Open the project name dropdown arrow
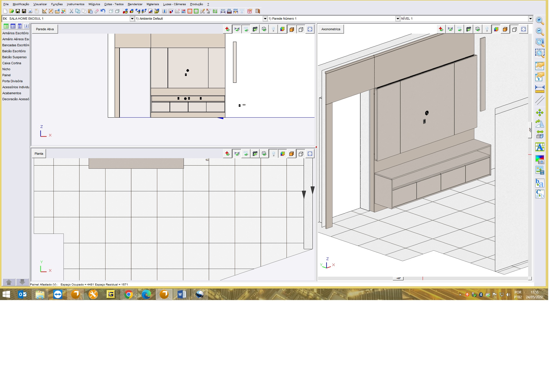The width and height of the screenshot is (549, 366). (132, 19)
